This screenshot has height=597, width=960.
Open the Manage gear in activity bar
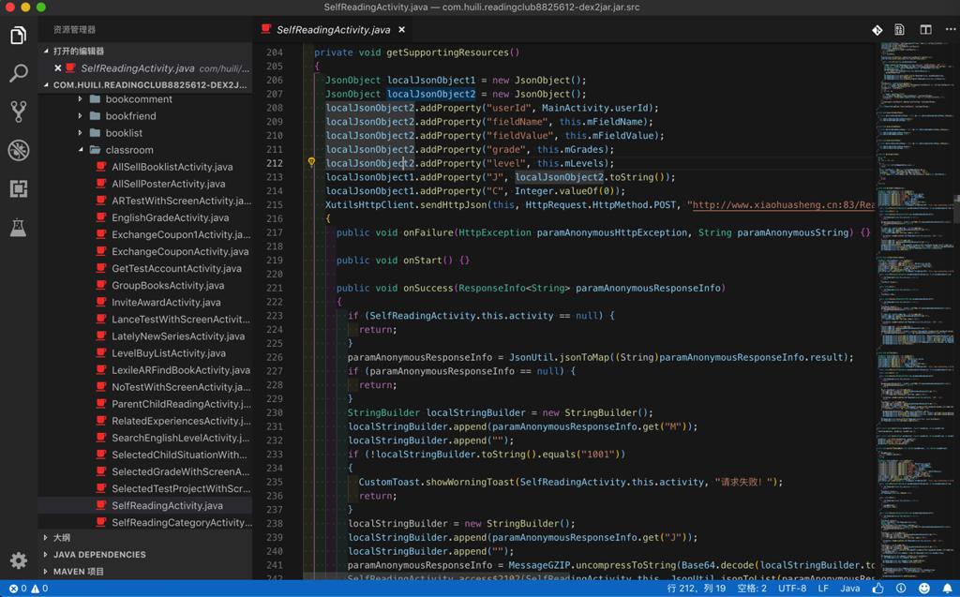click(x=19, y=560)
